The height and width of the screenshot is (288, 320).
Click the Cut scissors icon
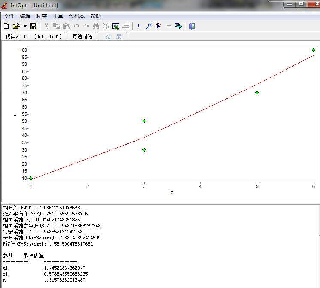click(x=46, y=26)
